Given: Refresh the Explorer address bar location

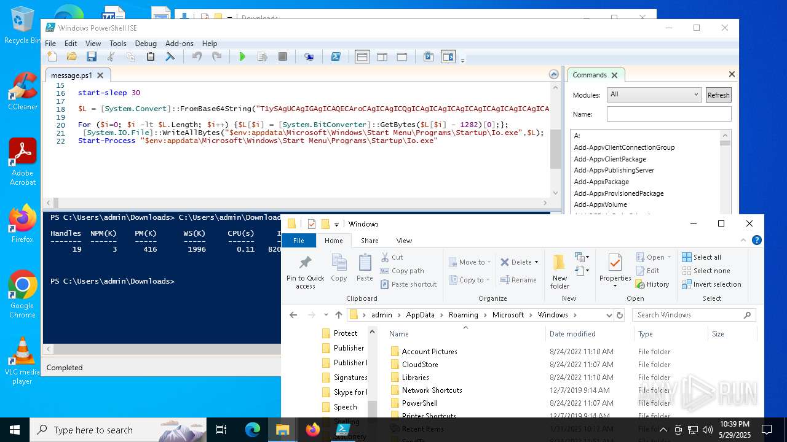Looking at the screenshot, I should point(620,315).
